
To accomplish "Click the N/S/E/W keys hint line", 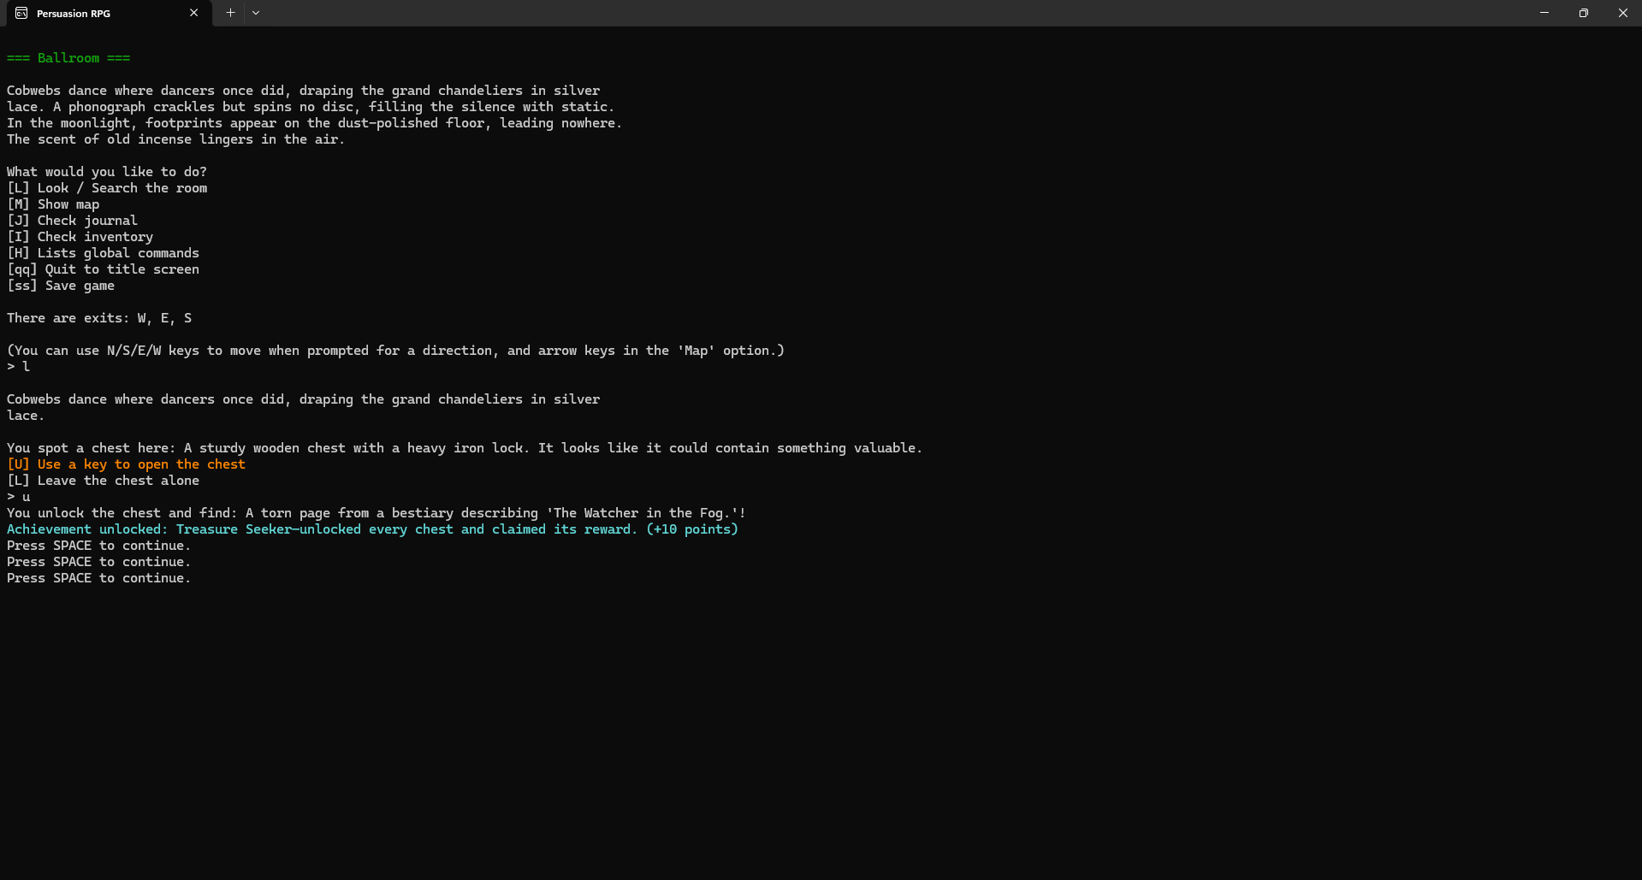I will point(395,351).
